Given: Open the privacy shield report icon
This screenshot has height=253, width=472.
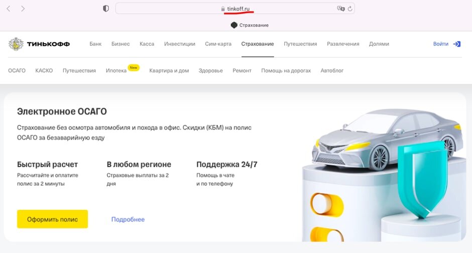Looking at the screenshot, I should pos(105,9).
